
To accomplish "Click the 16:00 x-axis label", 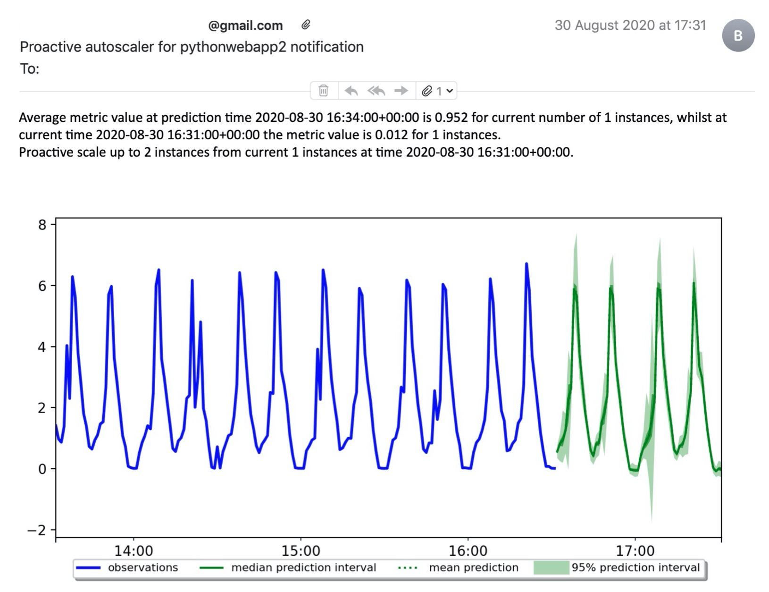I will pos(468,550).
